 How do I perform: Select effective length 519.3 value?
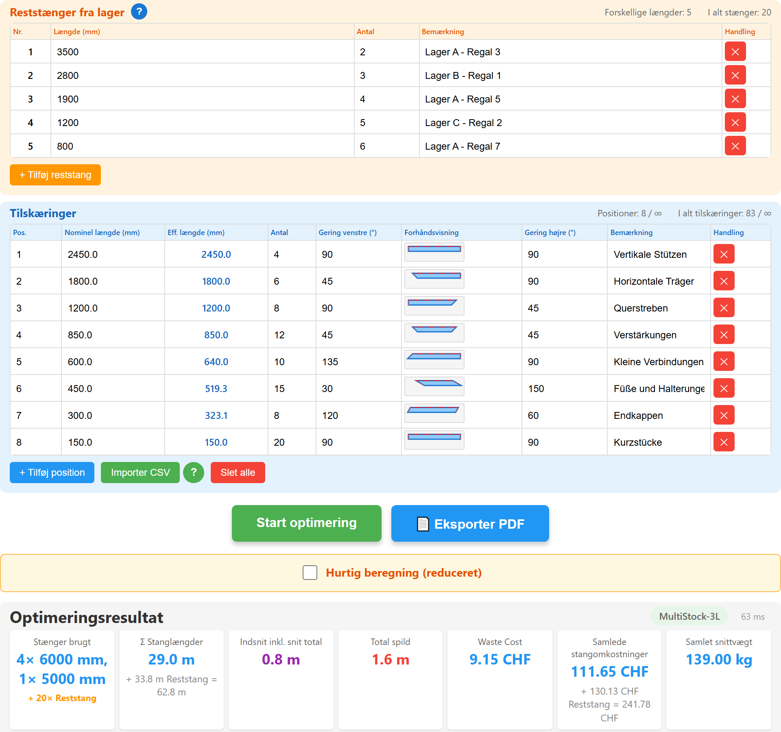(216, 388)
